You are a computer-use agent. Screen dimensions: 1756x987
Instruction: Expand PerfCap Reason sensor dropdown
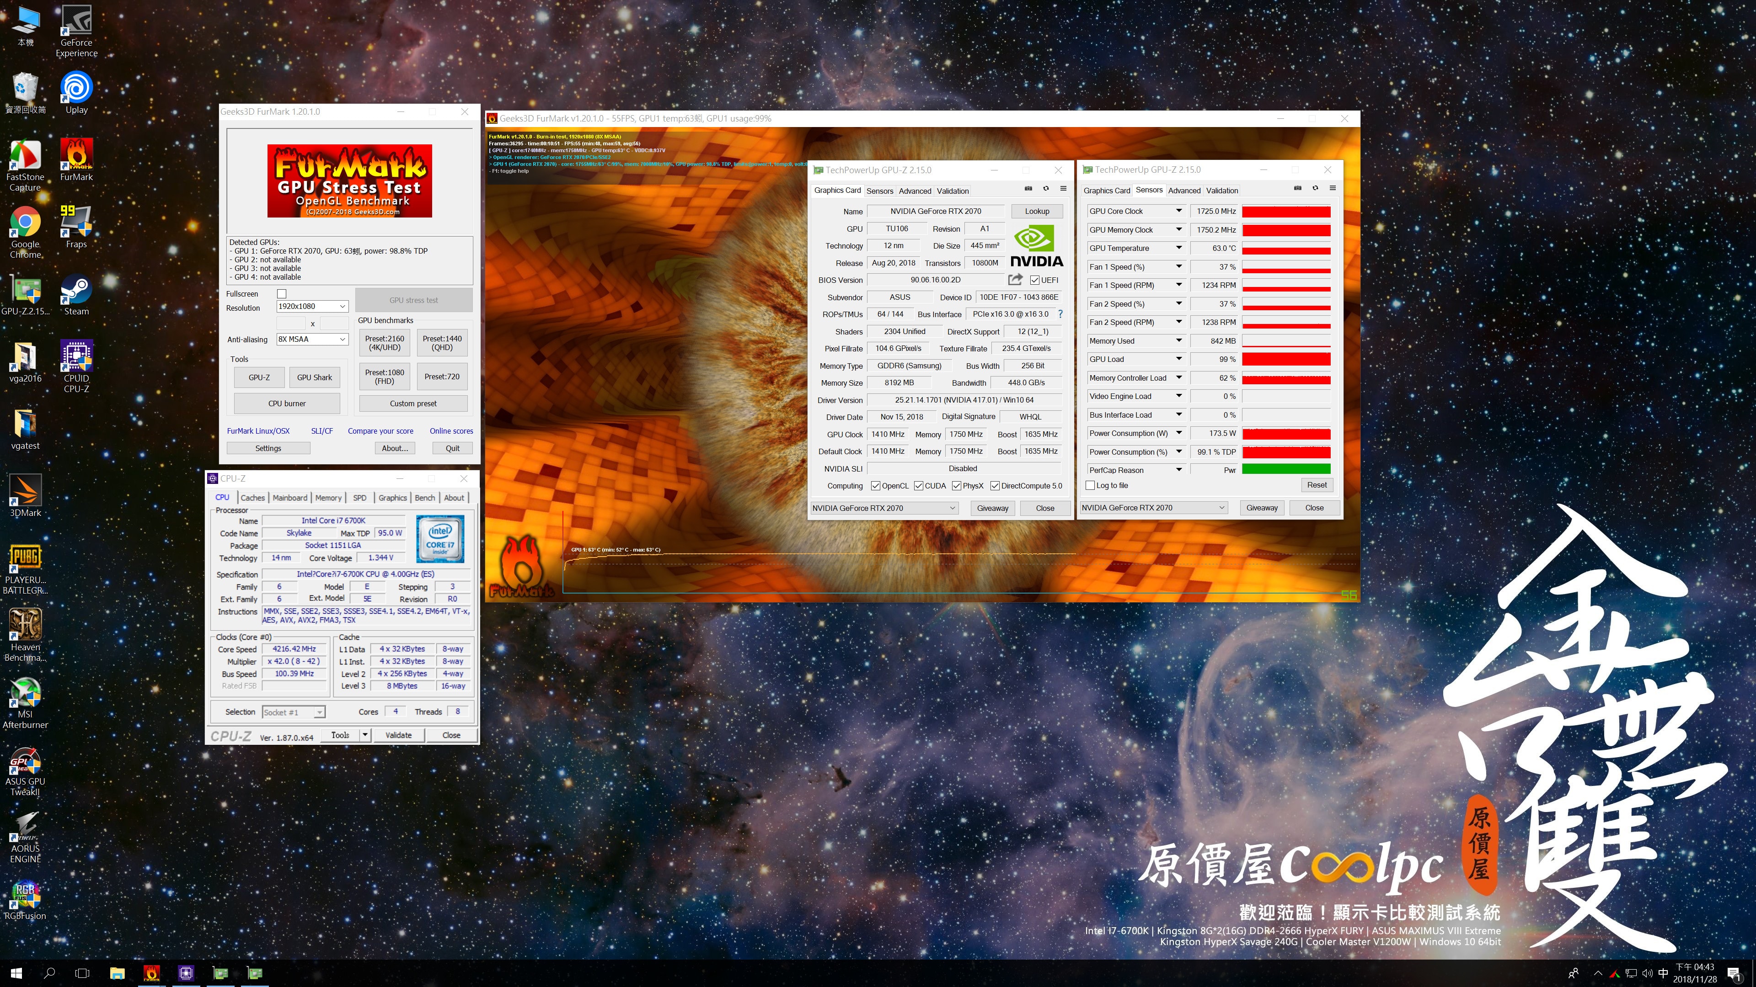click(1178, 470)
